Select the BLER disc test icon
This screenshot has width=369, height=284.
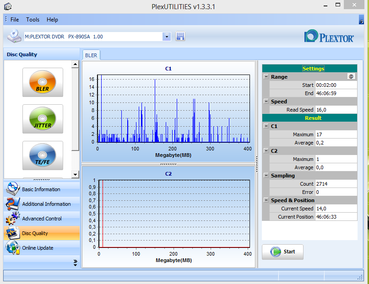coord(43,82)
